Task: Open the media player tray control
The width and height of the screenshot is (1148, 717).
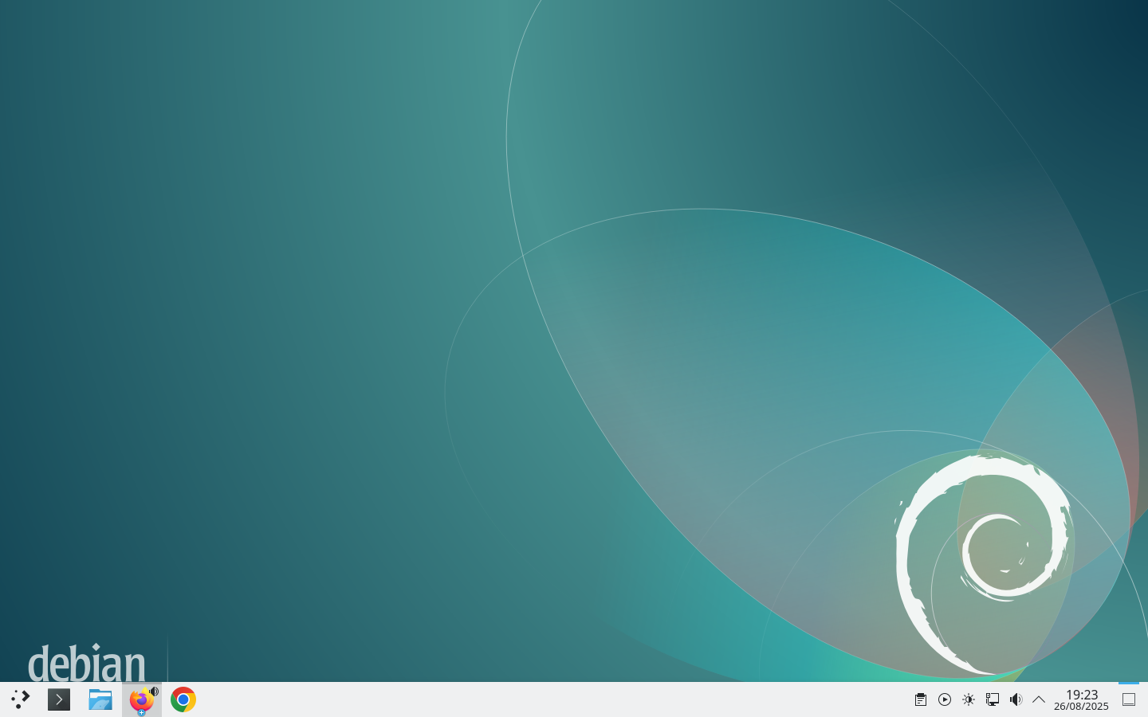Action: [x=945, y=699]
